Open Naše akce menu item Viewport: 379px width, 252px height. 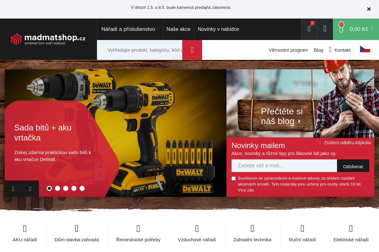(178, 29)
